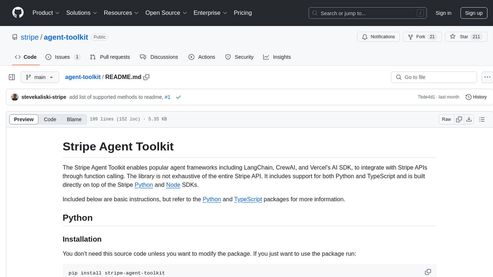This screenshot has height=277, width=493.
Task: Open stevekaliski-stripe avatar
Action: point(15,97)
